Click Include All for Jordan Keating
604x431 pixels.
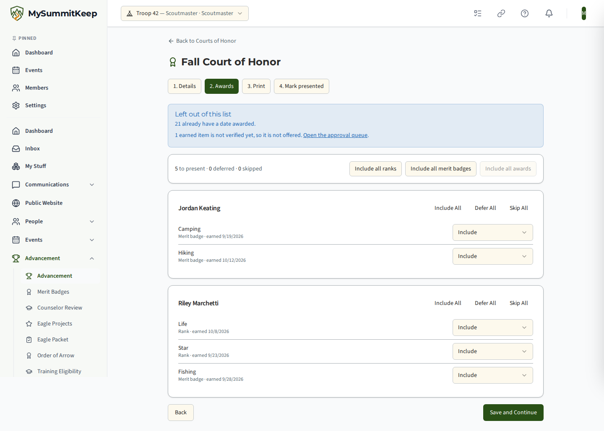pos(448,208)
